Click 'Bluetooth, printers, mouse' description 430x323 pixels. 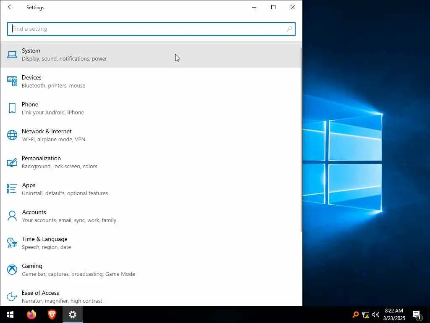[x=53, y=85]
